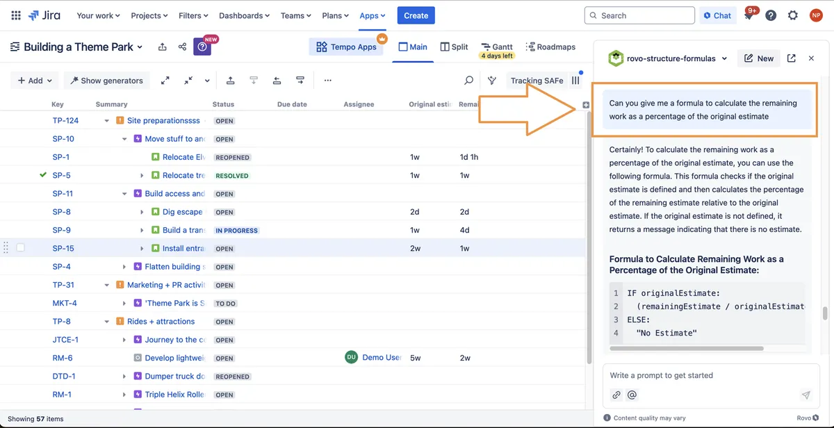Click the column layout bars icon
The width and height of the screenshot is (834, 428).
coord(575,81)
